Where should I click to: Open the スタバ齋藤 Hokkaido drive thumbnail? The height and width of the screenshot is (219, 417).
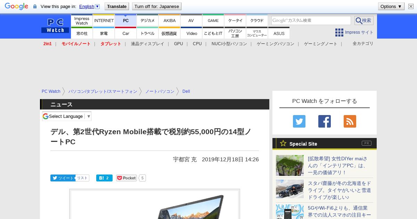(290, 189)
